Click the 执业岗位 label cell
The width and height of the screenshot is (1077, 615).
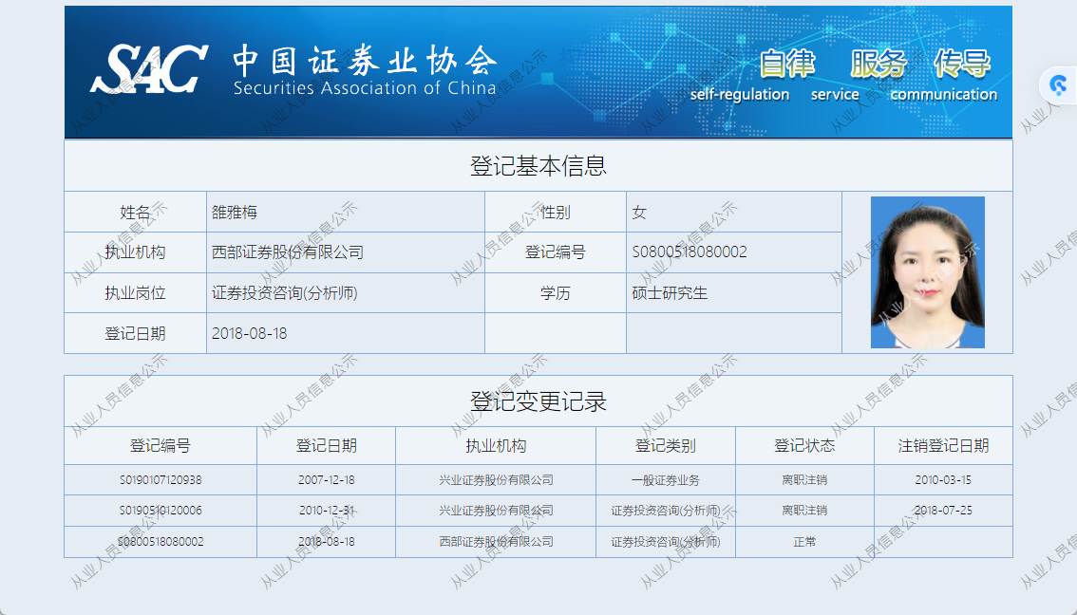(135, 293)
